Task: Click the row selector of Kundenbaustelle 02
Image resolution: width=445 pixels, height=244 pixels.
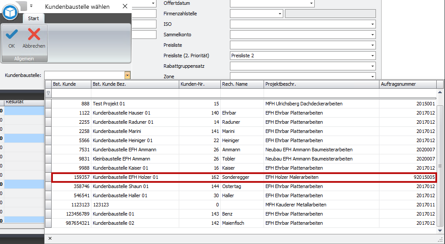Action: 48,223
